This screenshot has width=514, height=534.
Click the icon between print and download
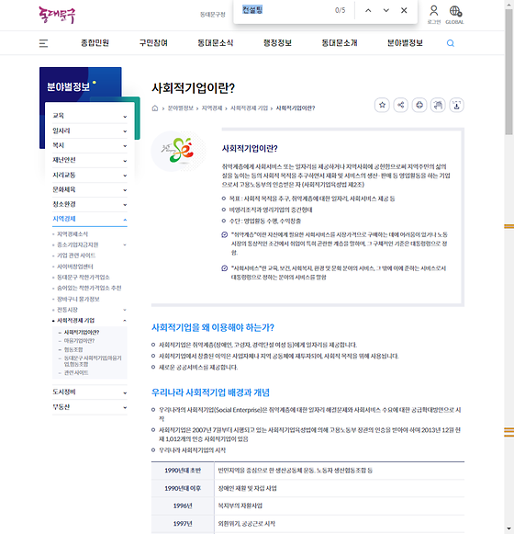[x=438, y=105]
